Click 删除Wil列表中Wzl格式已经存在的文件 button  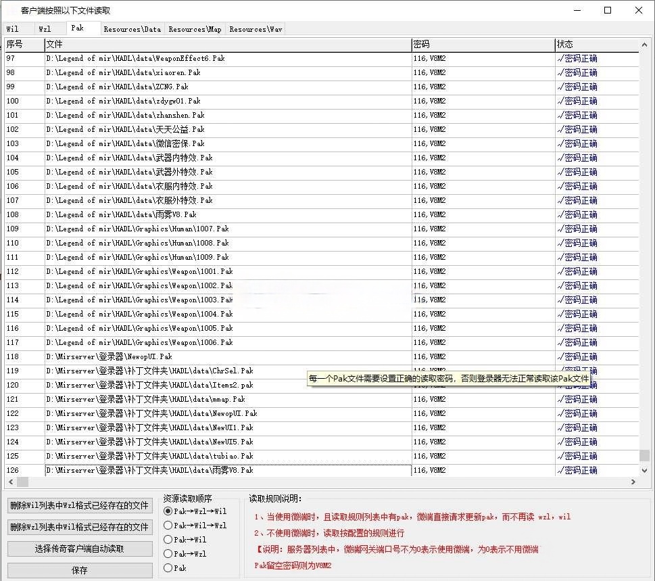(80, 506)
